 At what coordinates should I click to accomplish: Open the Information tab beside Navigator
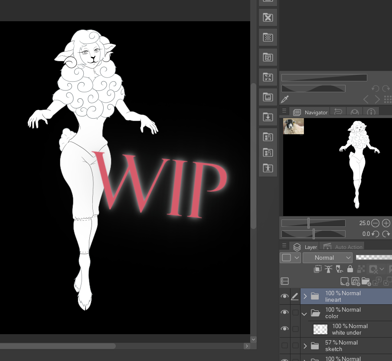pyautogui.click(x=371, y=112)
